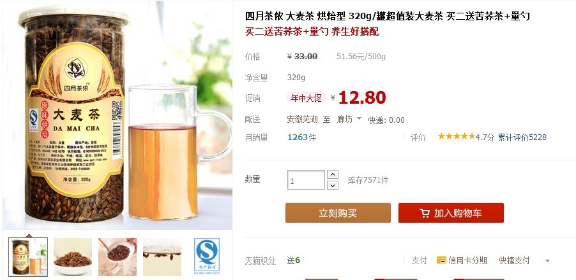Increase quantity with the up arrow
Image resolution: width=576 pixels, height=280 pixels.
(333, 174)
